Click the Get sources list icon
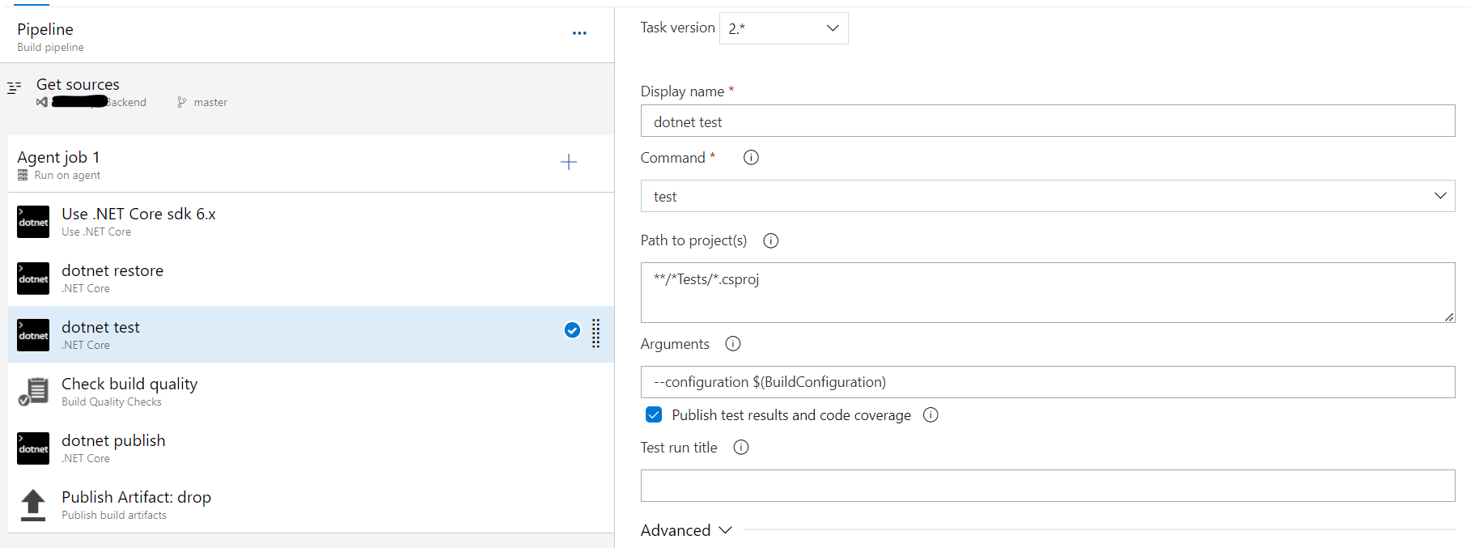 [x=15, y=87]
